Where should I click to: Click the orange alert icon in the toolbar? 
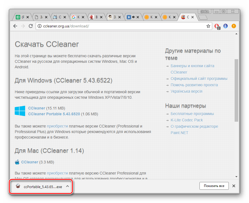tap(234, 26)
